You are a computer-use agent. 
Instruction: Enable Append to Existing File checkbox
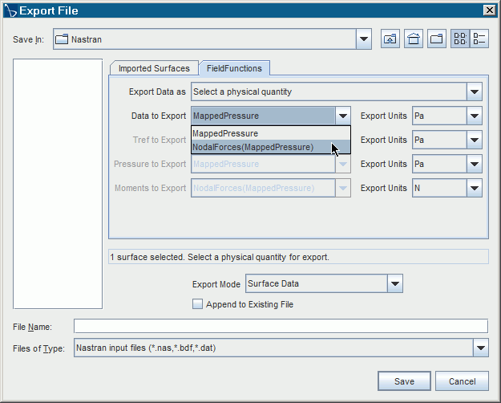pos(197,304)
